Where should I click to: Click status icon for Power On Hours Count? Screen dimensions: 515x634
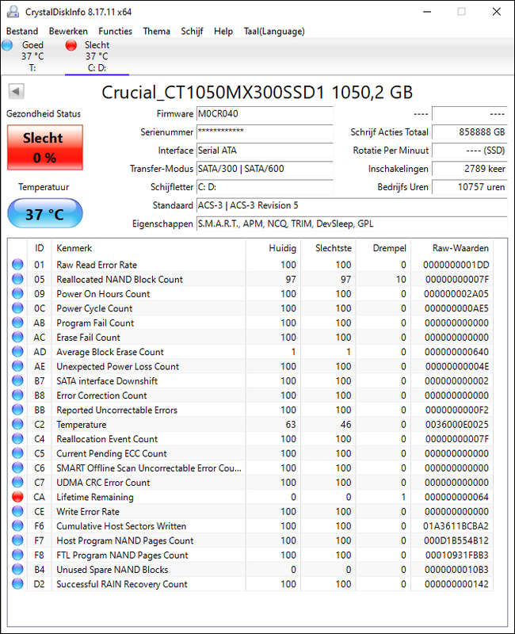click(x=17, y=293)
